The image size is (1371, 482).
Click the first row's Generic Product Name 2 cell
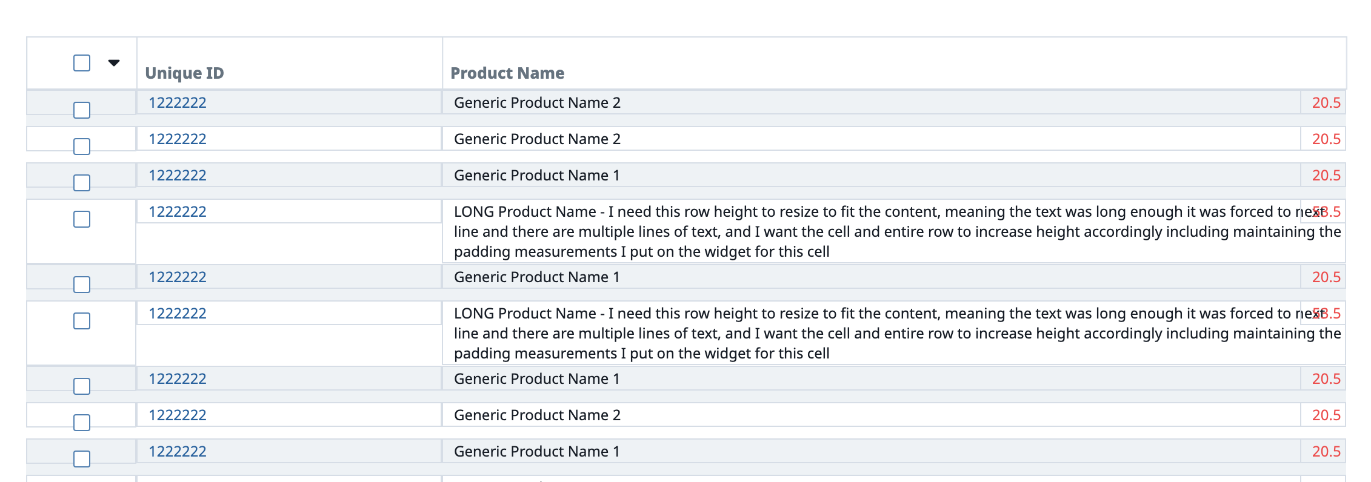click(x=872, y=102)
